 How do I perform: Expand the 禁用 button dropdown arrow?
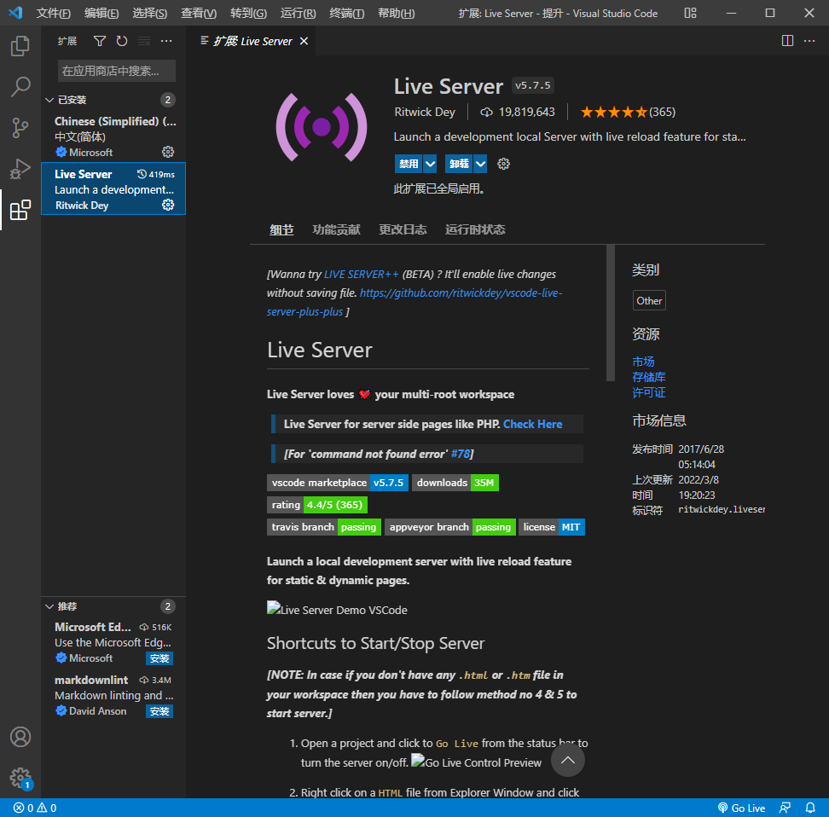[429, 164]
